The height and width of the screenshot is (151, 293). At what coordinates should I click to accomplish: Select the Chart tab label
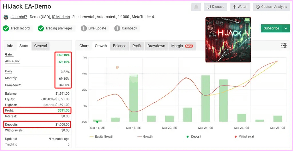point(84,46)
